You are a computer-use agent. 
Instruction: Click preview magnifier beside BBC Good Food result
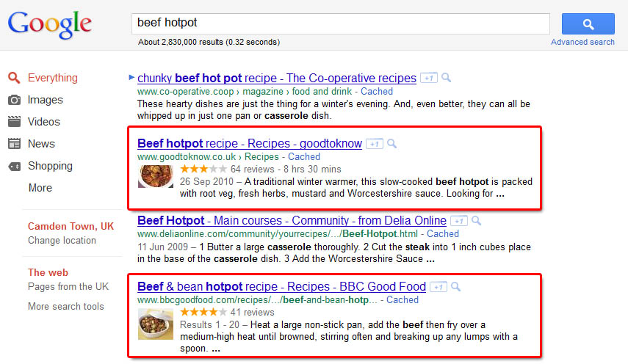[x=455, y=287]
